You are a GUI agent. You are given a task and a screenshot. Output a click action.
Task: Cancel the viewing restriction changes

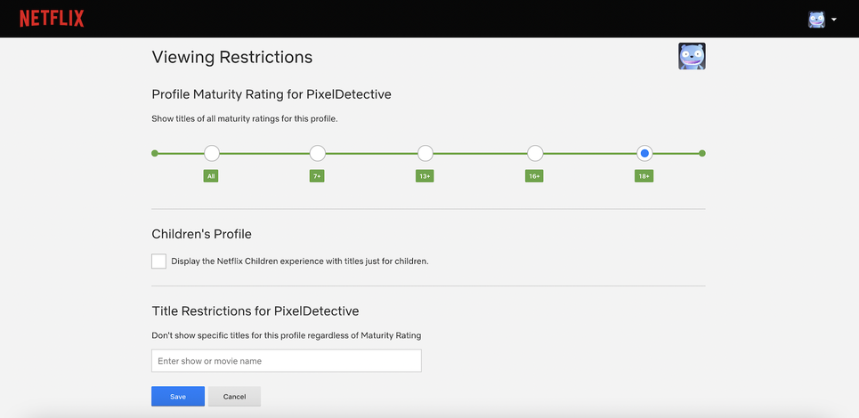(x=234, y=396)
